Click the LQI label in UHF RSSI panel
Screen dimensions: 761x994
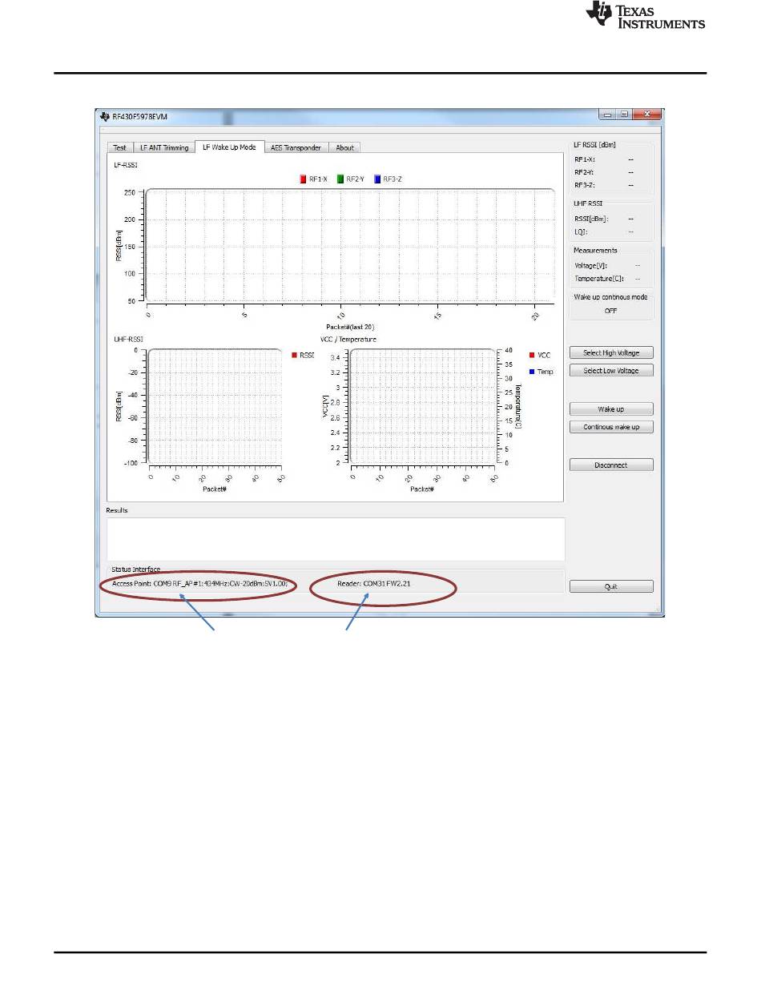(x=581, y=231)
